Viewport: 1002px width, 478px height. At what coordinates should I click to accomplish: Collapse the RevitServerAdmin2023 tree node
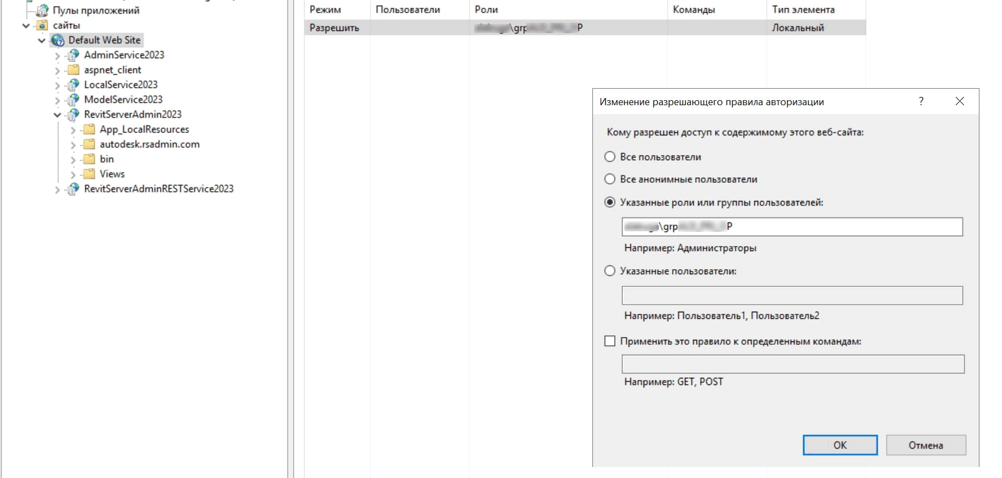click(x=57, y=115)
